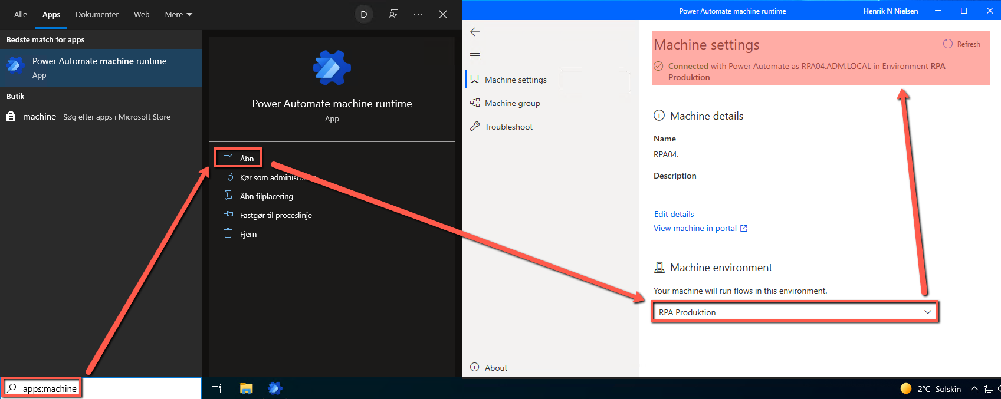
Task: Close the Windows search panel
Action: 443,14
